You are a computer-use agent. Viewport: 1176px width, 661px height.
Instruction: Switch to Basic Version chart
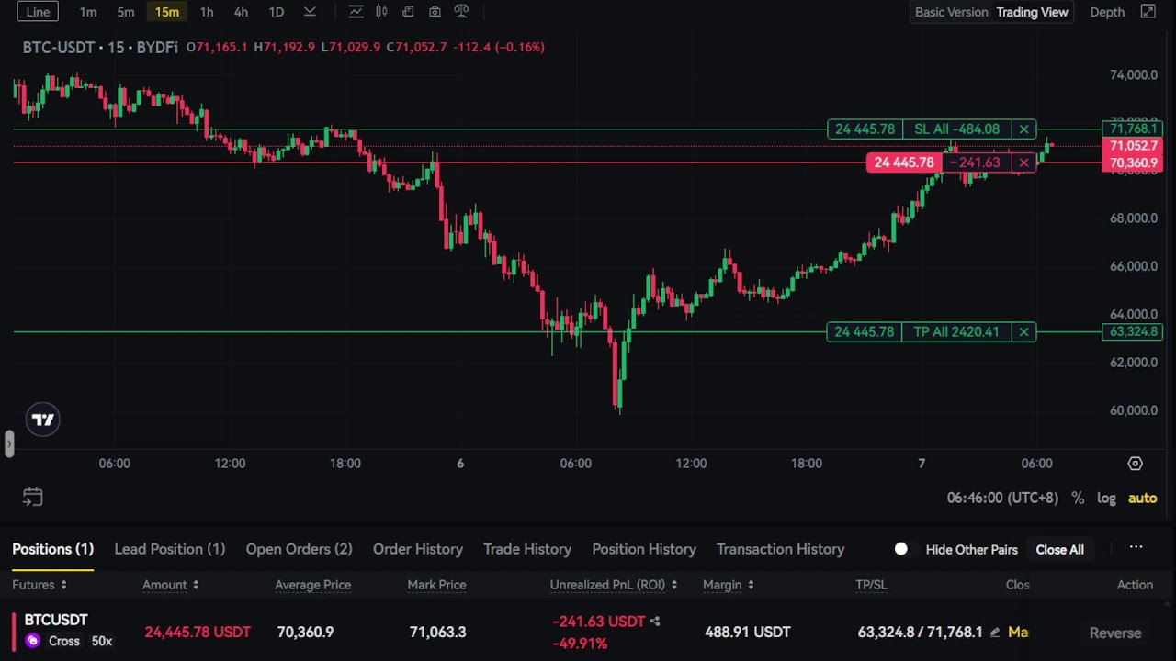[952, 12]
